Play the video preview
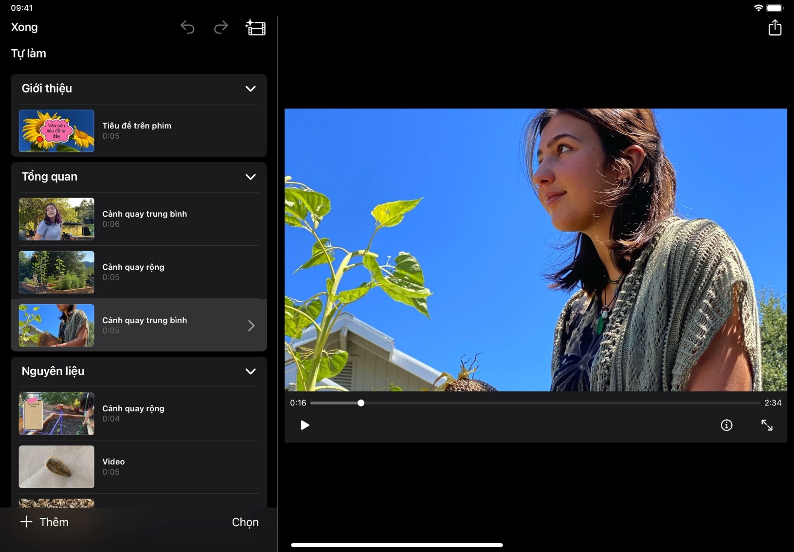The height and width of the screenshot is (552, 794). [x=305, y=425]
